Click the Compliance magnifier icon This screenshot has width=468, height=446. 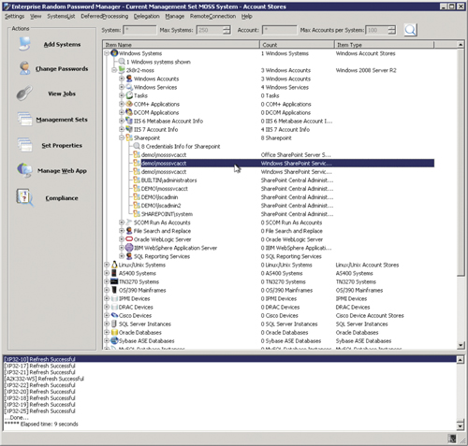click(24, 197)
